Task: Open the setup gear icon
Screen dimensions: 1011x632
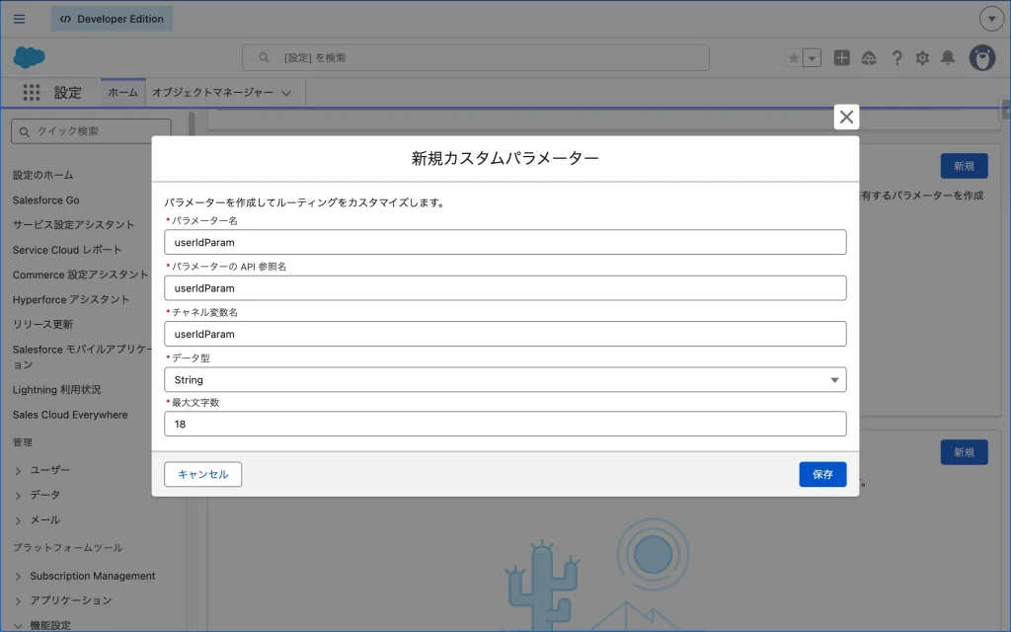Action: [x=922, y=58]
